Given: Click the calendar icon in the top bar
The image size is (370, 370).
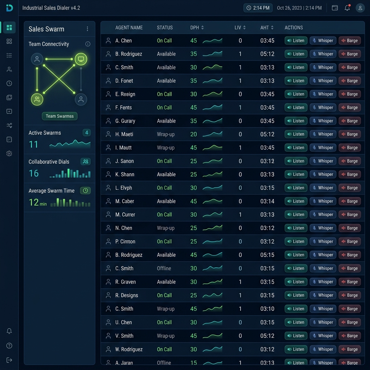Looking at the screenshot, I should click(335, 8).
